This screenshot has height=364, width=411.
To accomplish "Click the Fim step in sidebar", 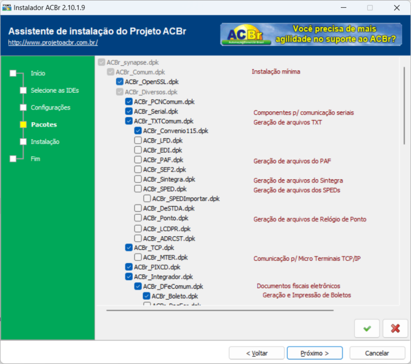I will [x=35, y=158].
